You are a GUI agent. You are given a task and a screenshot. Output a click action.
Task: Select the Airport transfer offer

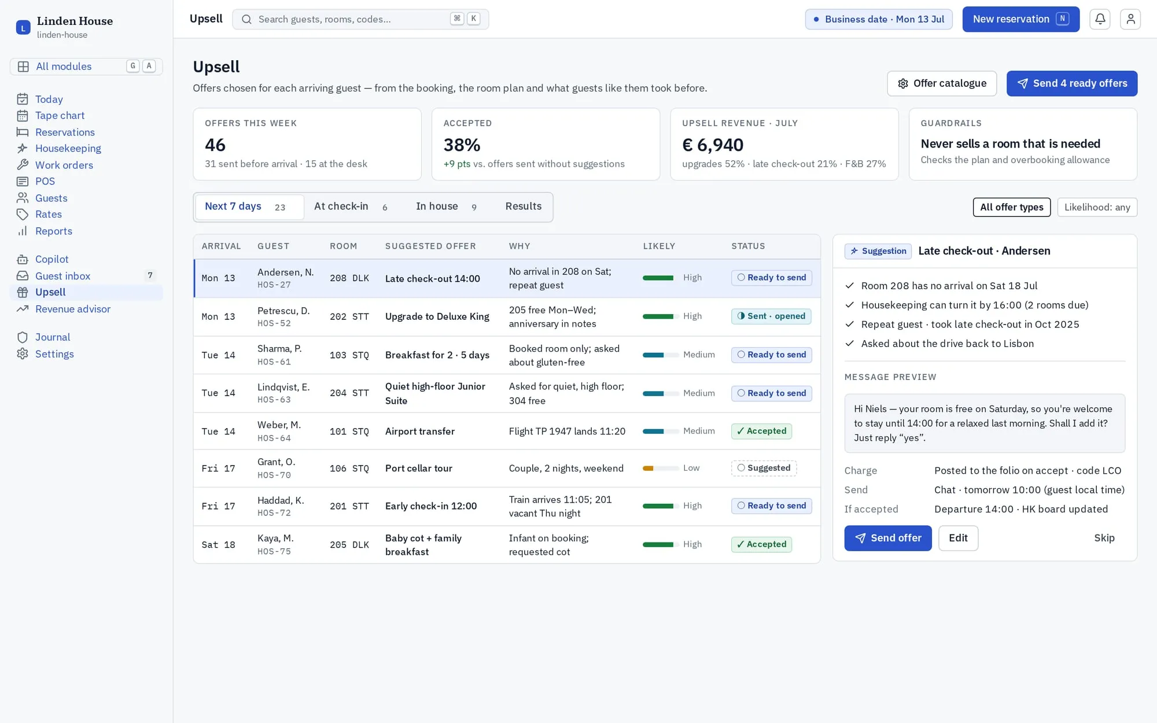420,431
